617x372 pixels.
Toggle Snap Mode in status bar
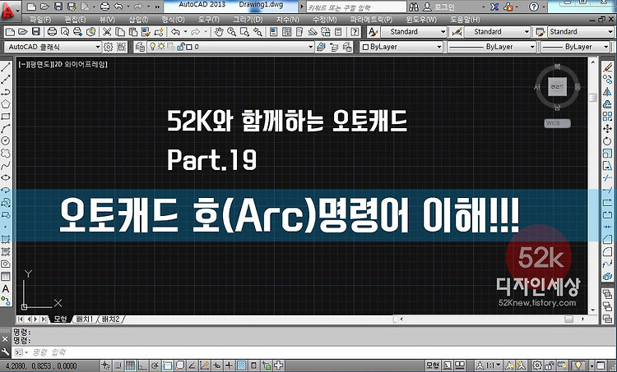point(118,365)
